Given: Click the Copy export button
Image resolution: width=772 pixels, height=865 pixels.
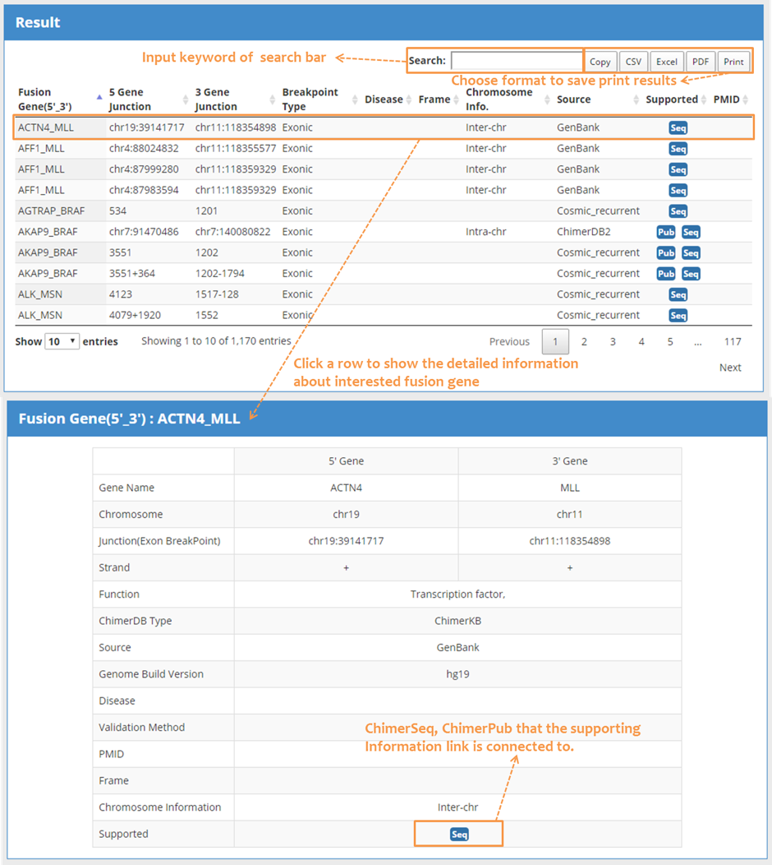Looking at the screenshot, I should click(600, 62).
